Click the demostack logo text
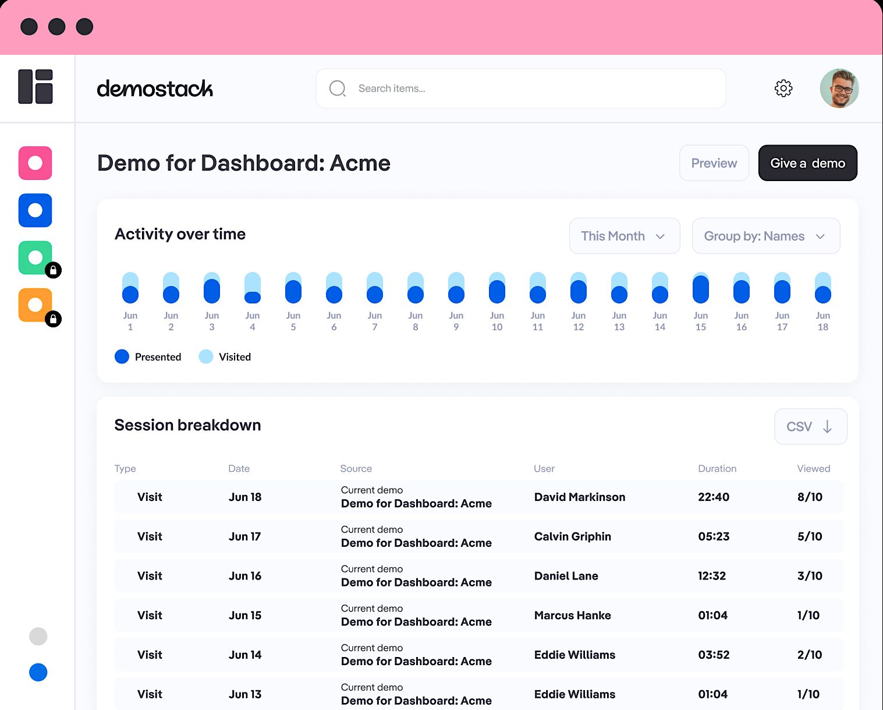This screenshot has width=883, height=710. pyautogui.click(x=155, y=89)
